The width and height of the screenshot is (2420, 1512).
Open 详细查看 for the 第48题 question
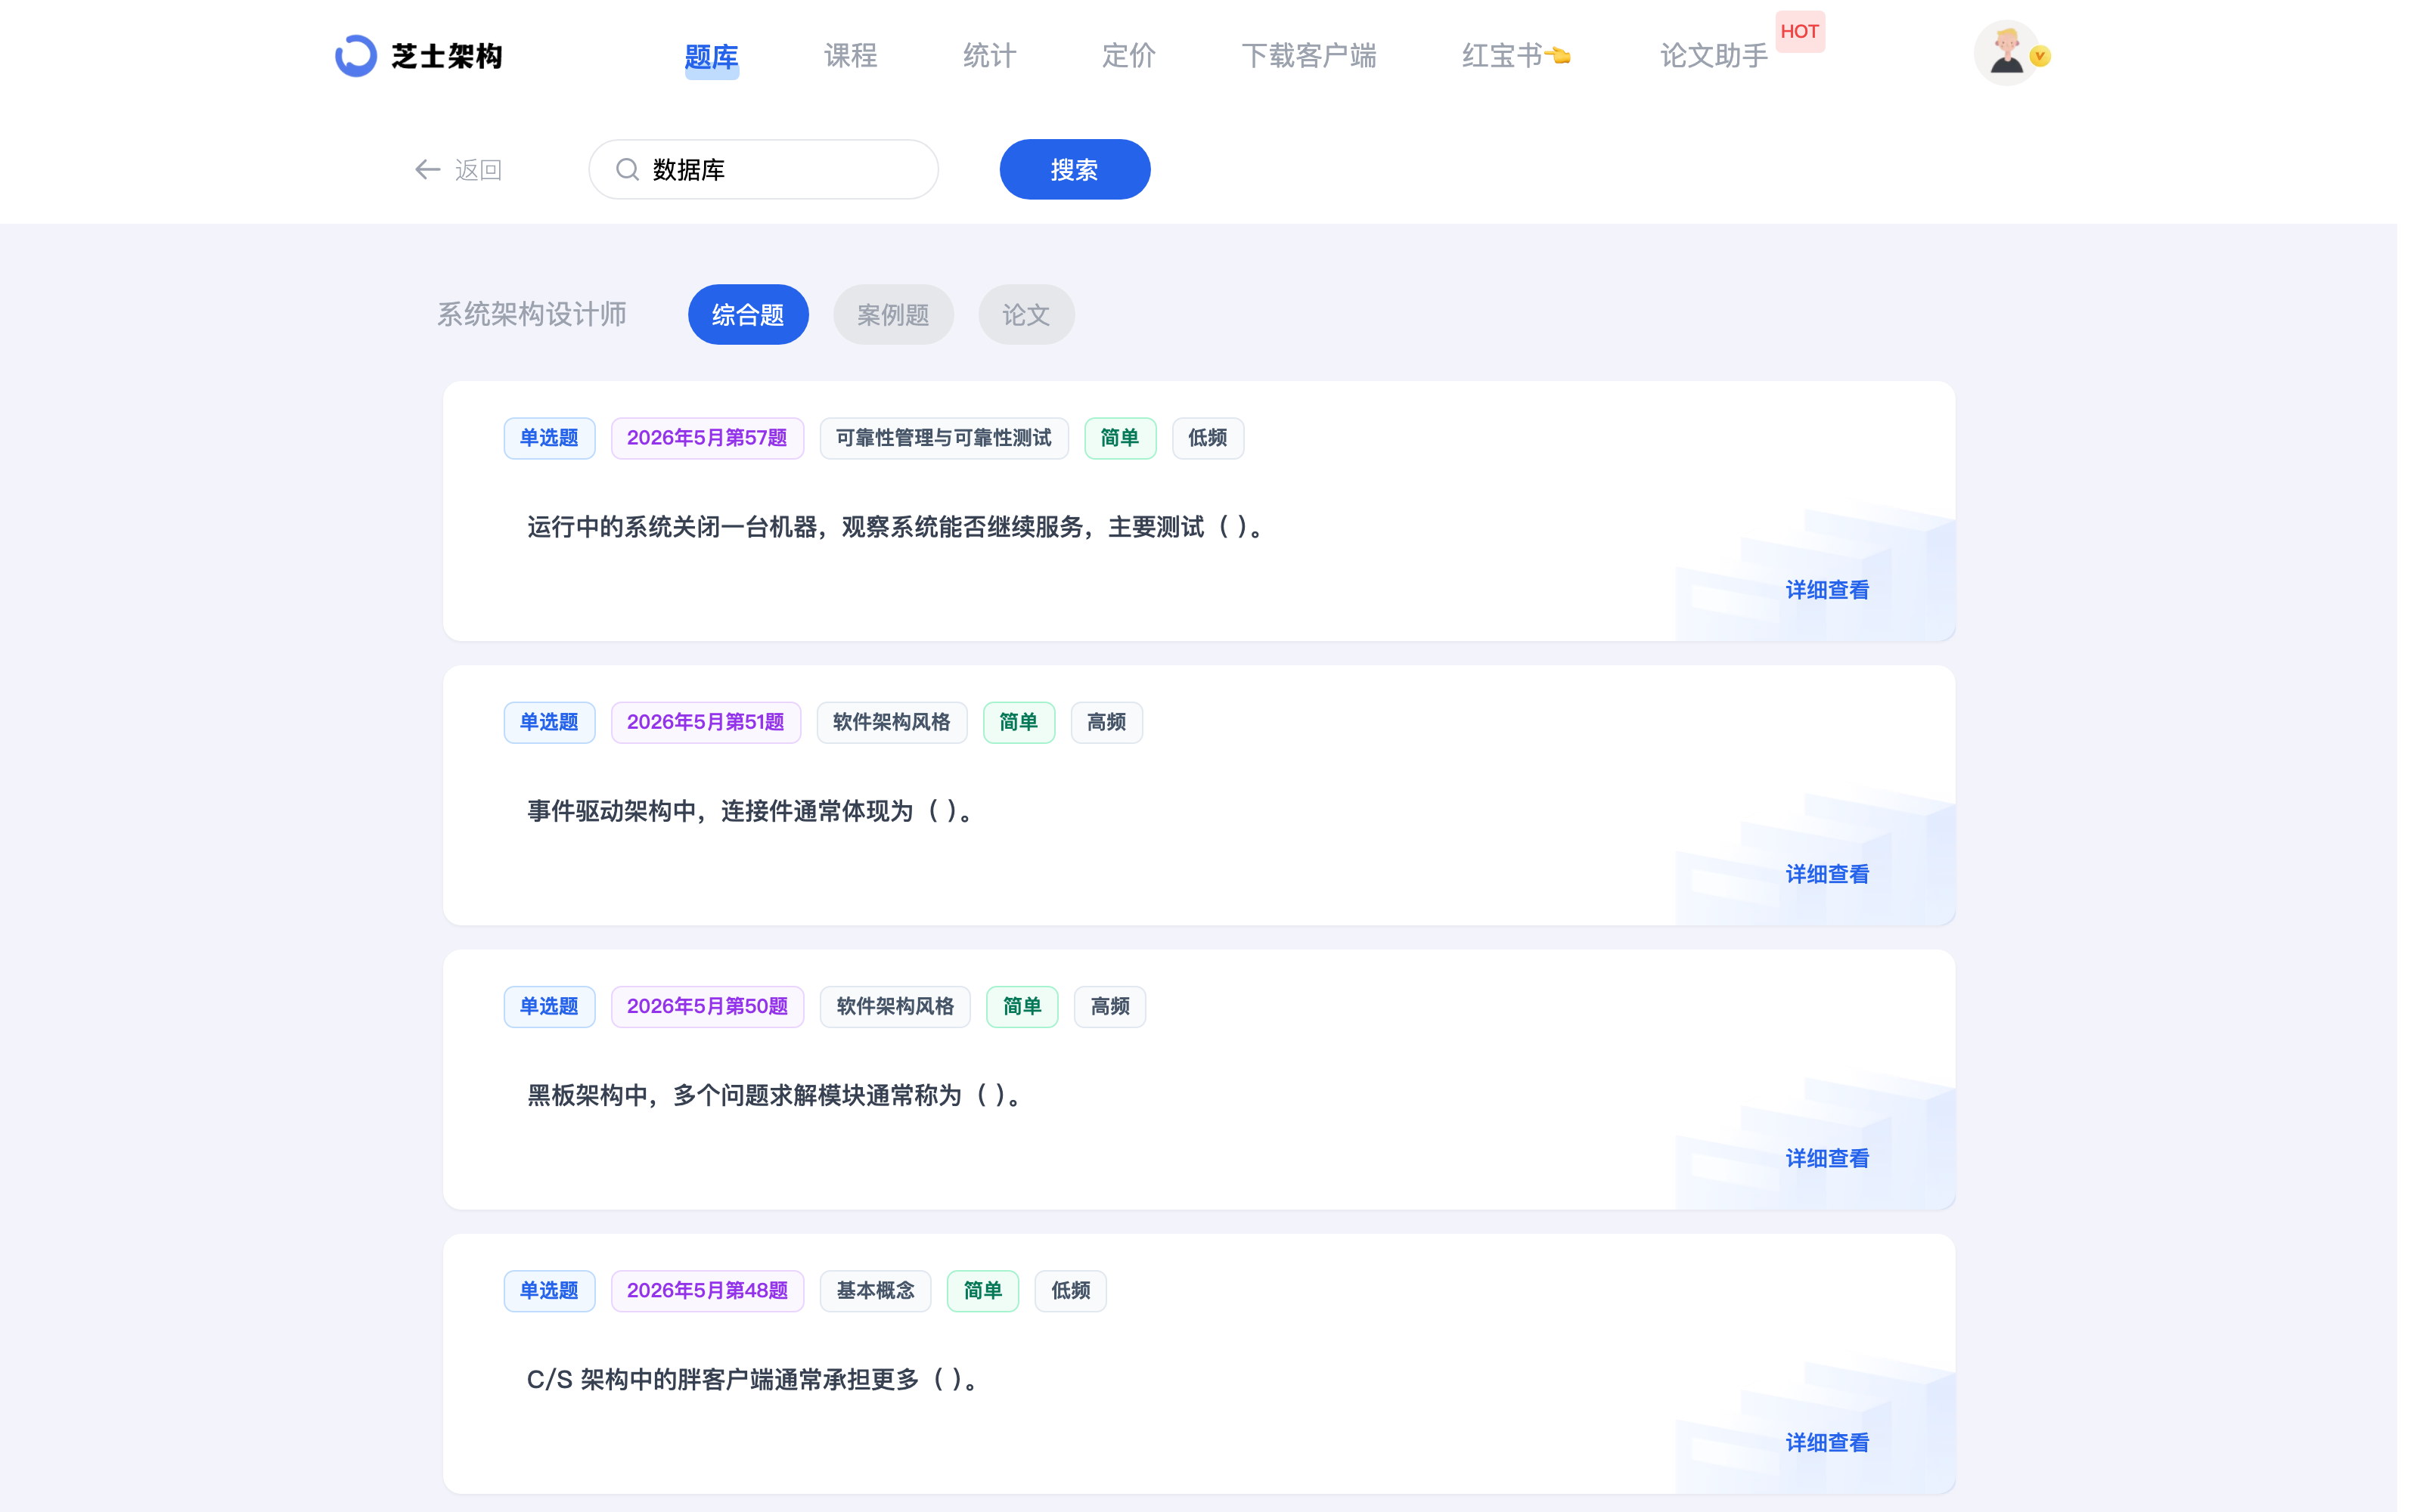[x=1827, y=1442]
